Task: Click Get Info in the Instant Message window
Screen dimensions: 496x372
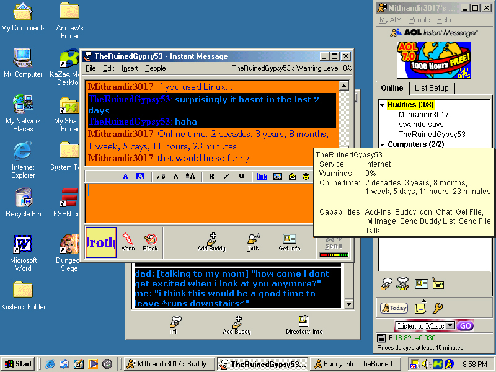Action: click(x=290, y=242)
